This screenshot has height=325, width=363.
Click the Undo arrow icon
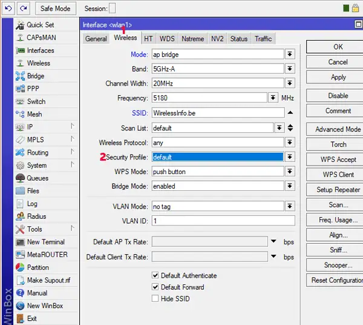(8, 8)
